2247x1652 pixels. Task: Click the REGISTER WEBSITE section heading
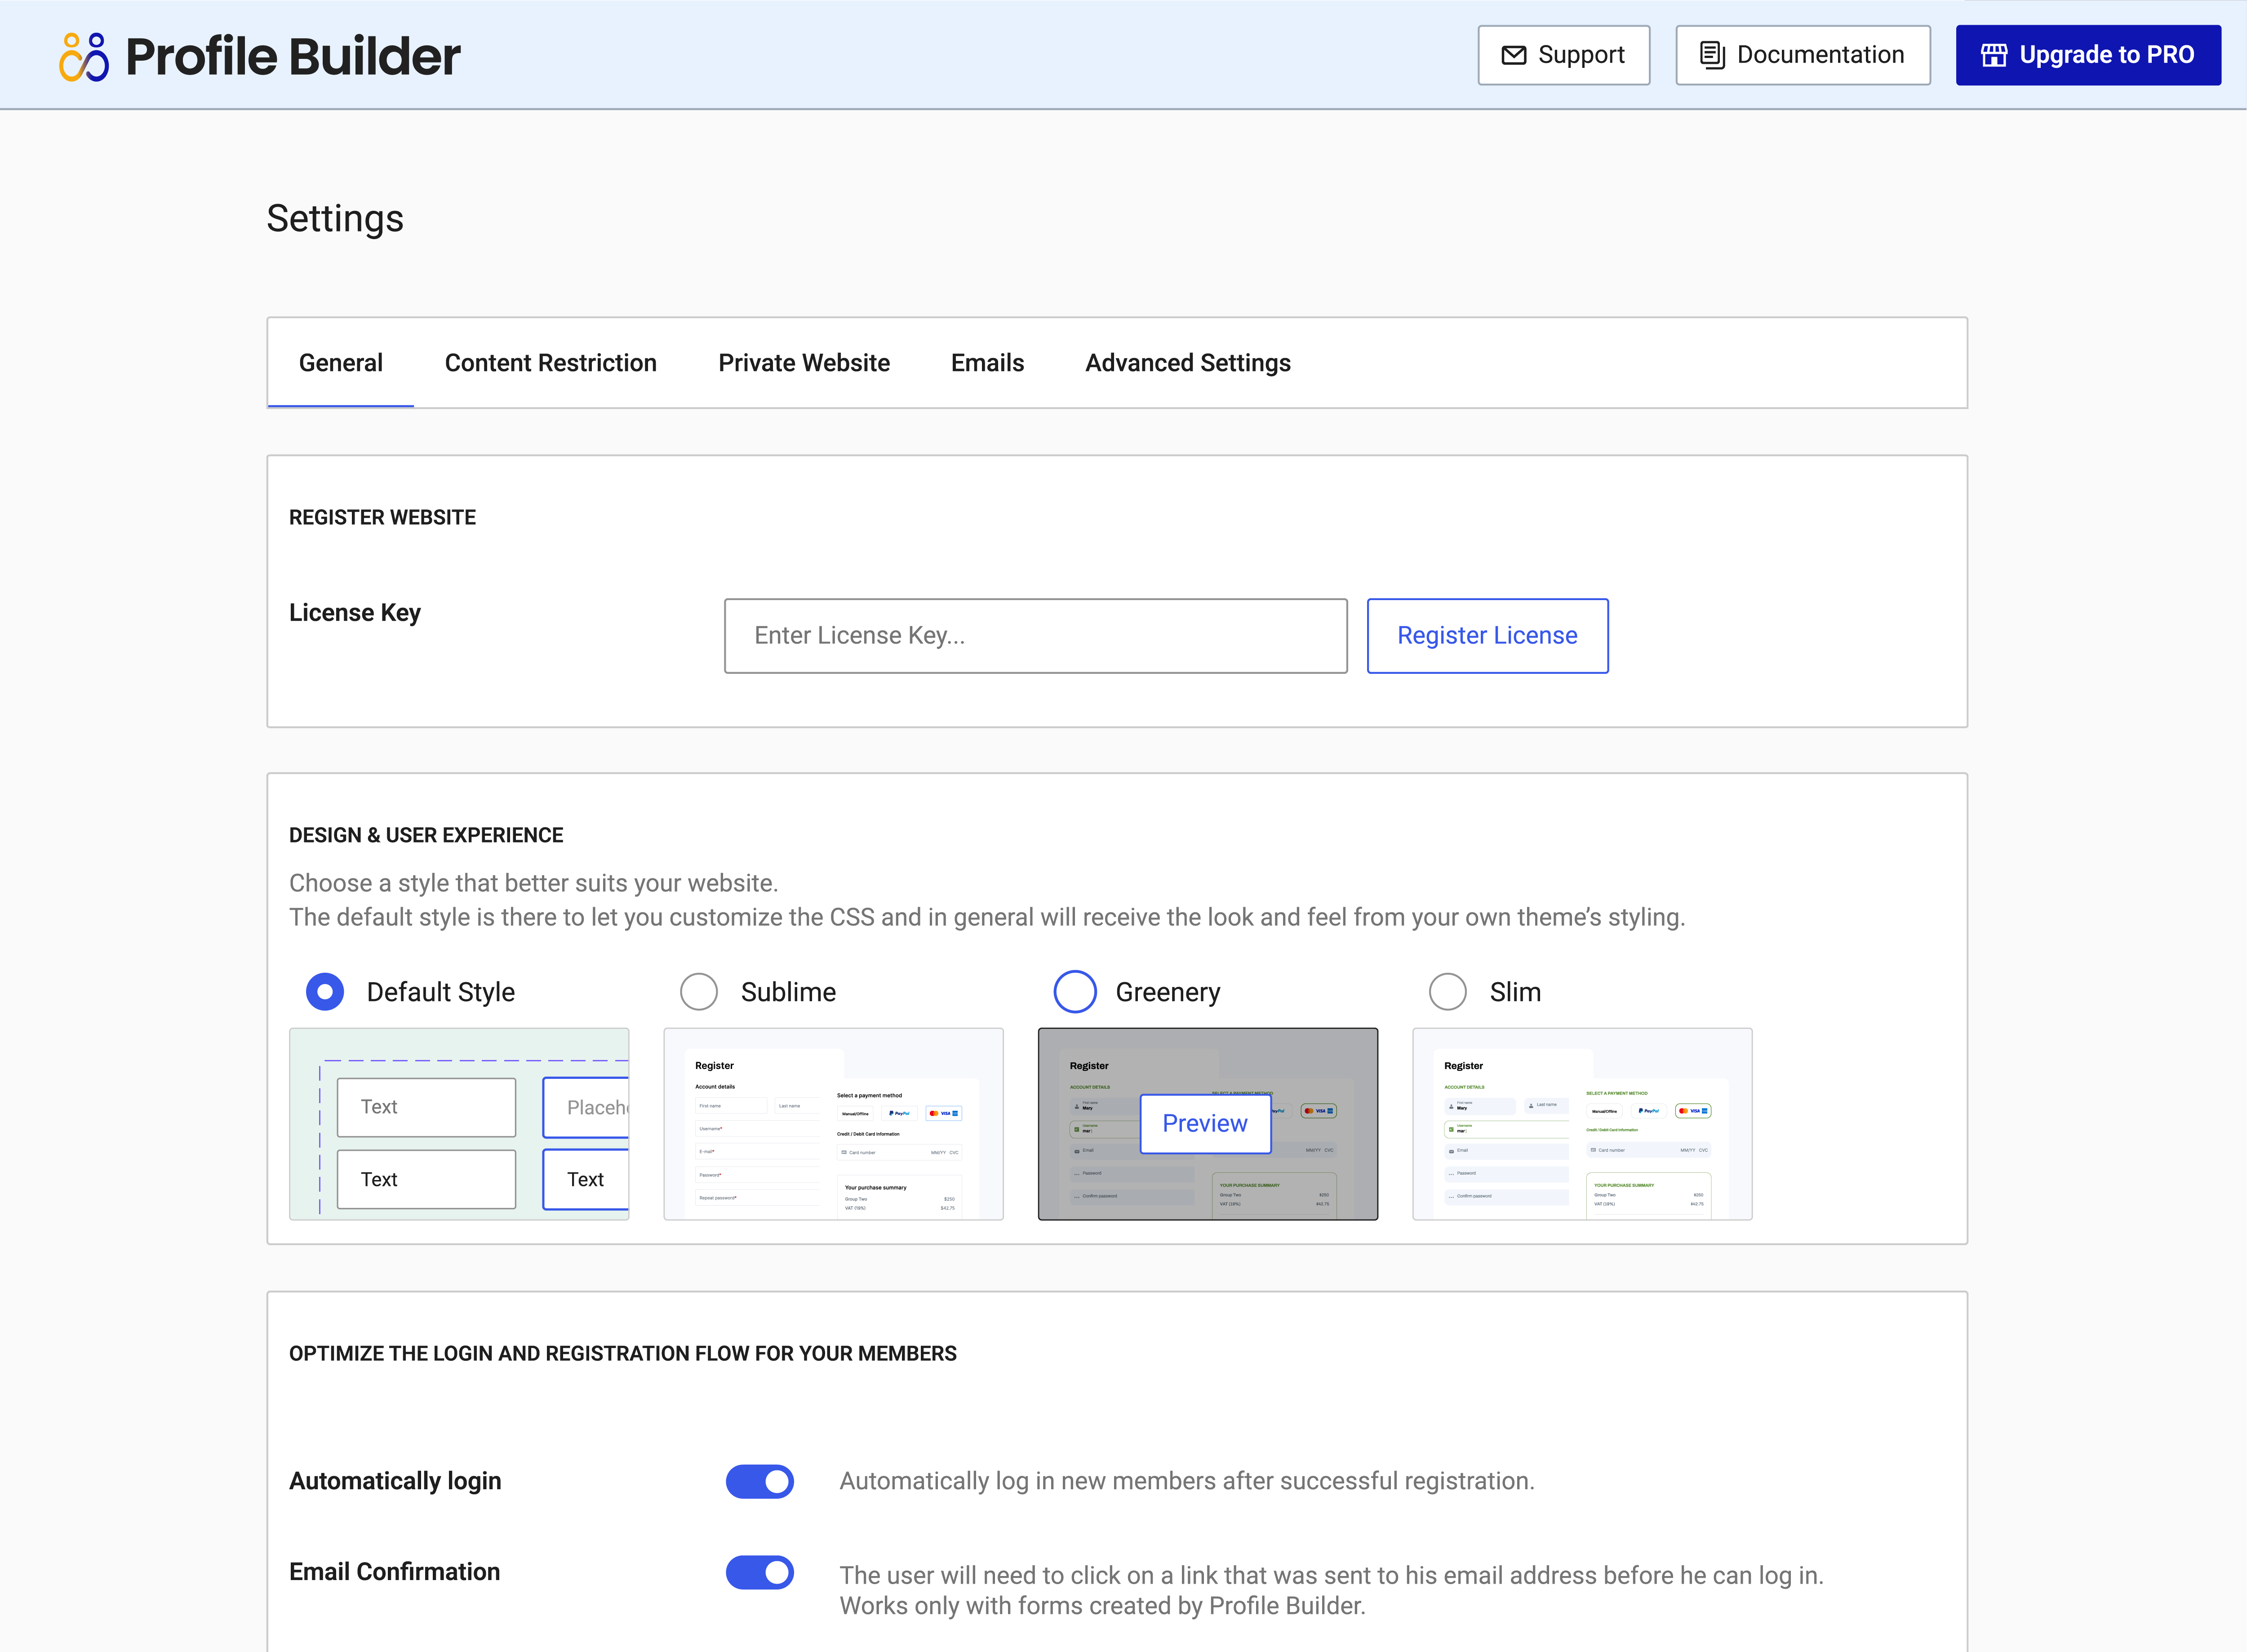tap(383, 518)
